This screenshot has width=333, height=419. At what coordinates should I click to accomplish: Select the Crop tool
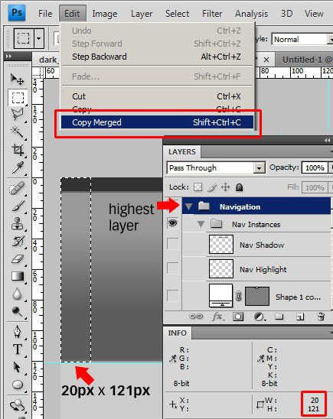click(18, 150)
